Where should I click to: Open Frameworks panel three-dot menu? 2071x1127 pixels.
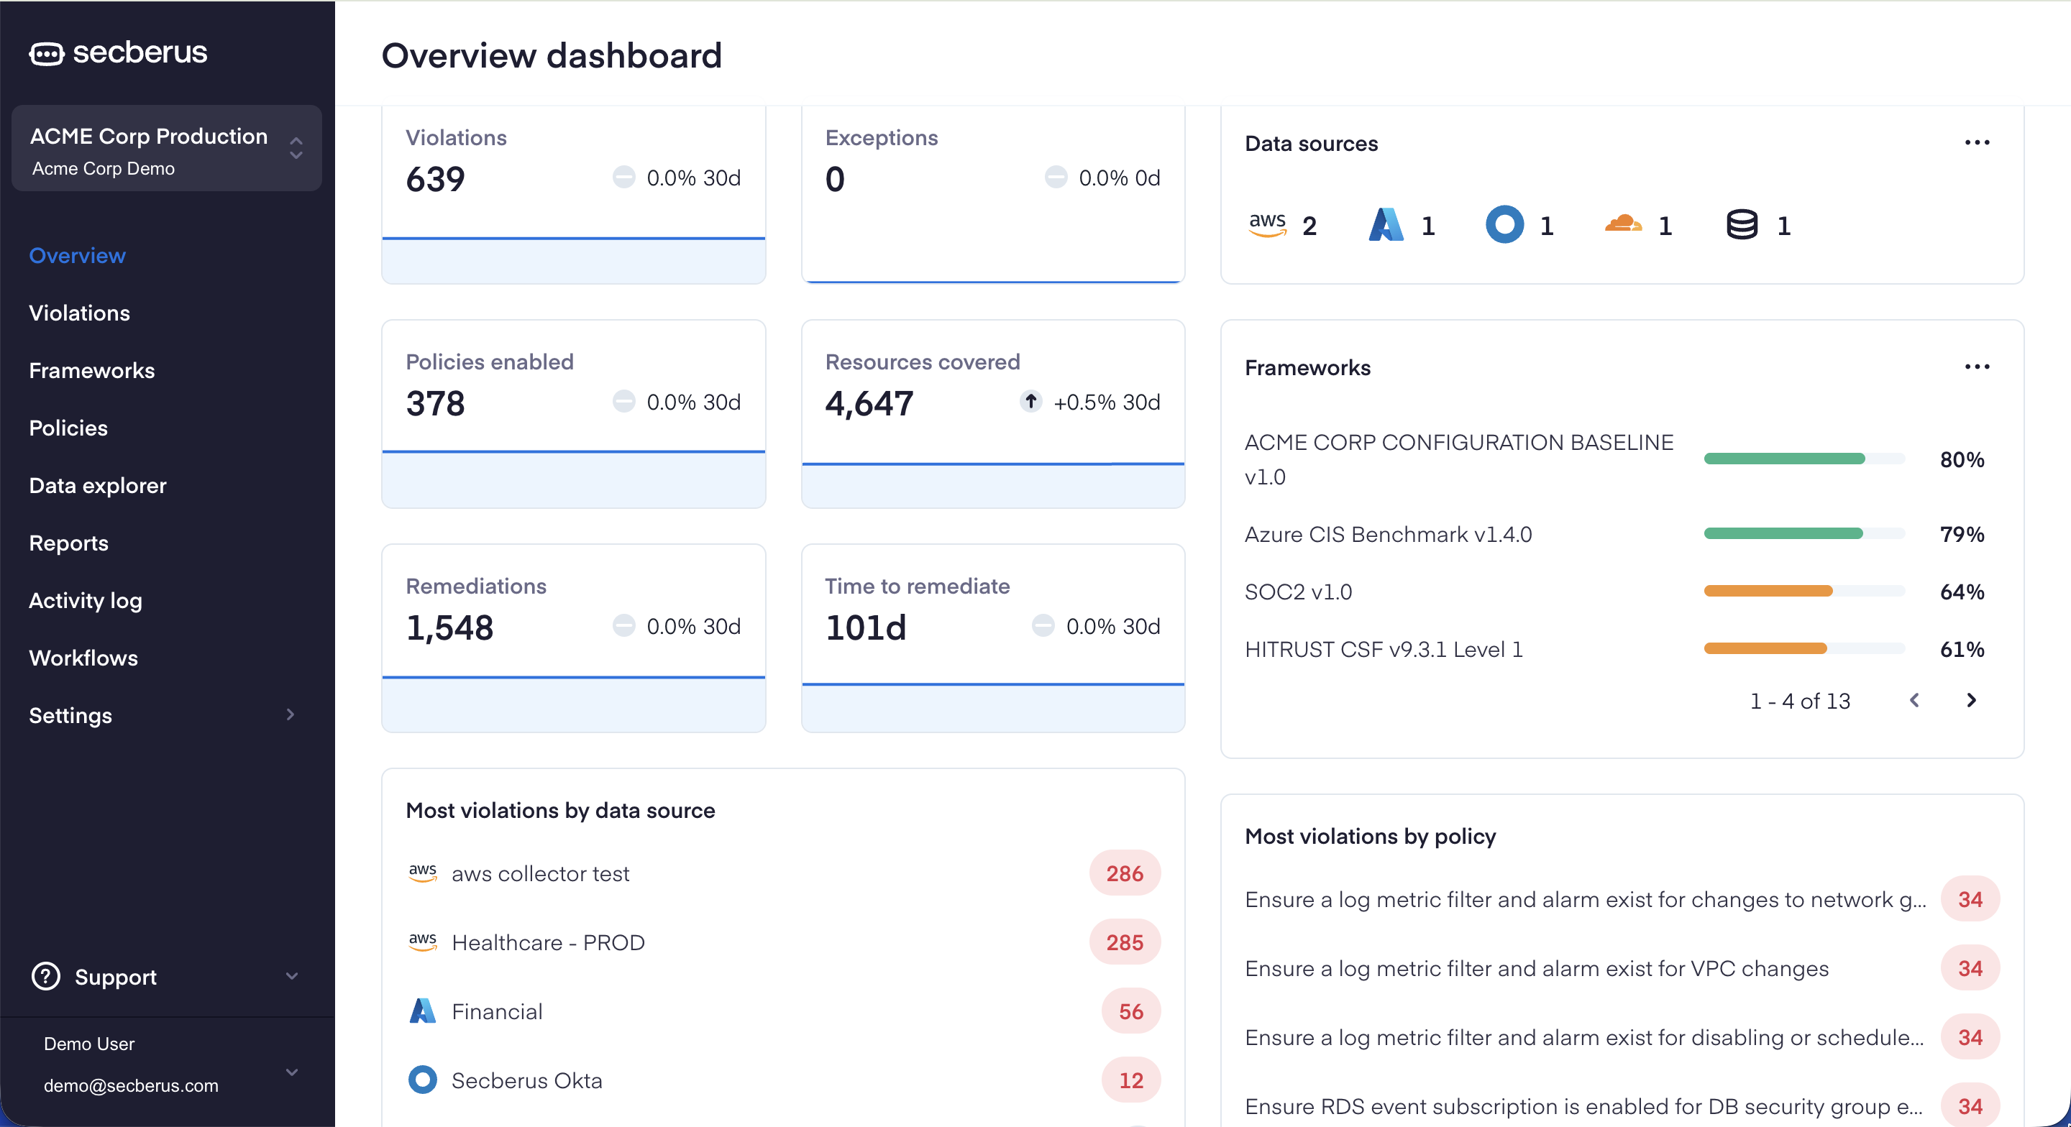point(1976,367)
